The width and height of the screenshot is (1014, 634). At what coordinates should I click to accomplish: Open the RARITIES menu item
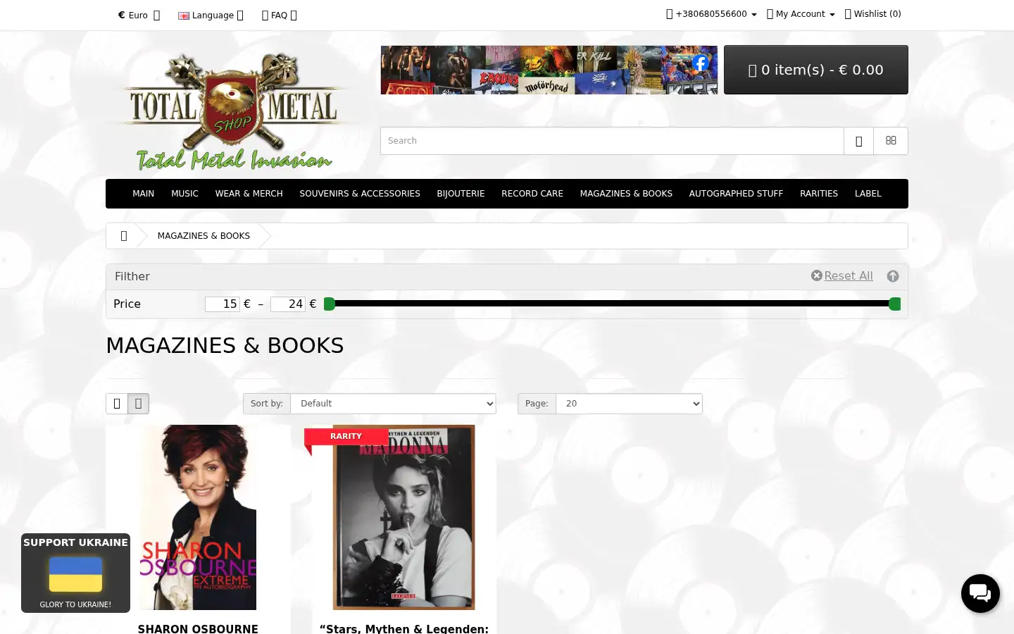(819, 194)
